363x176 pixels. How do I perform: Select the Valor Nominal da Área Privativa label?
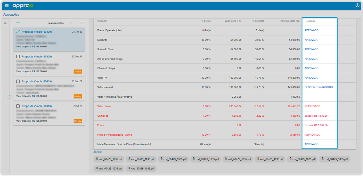pos(115,97)
